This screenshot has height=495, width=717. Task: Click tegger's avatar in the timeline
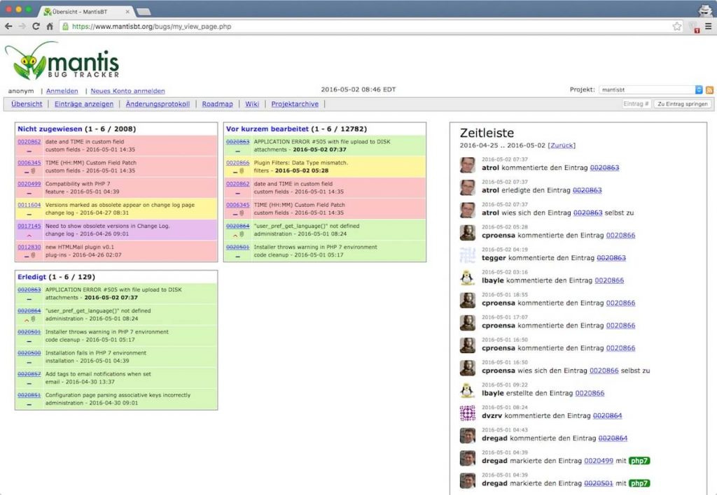click(x=467, y=255)
